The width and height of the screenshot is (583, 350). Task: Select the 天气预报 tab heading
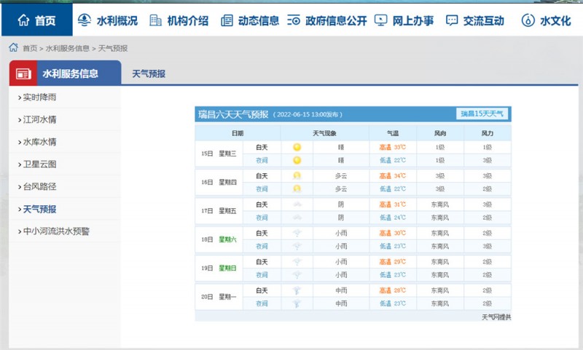tap(149, 73)
